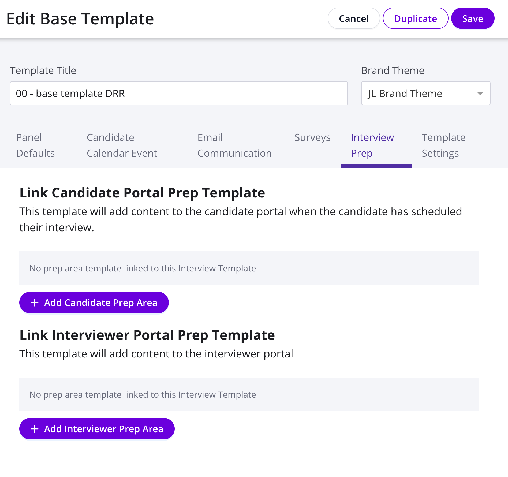This screenshot has width=508, height=477.
Task: Switch to the Panel Defaults tab
Action: pos(35,145)
